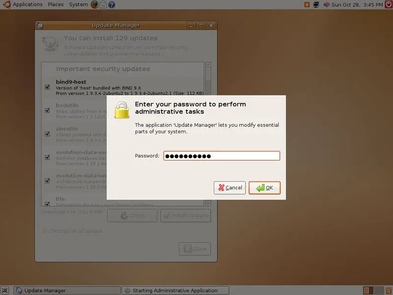Close the Update Manager window from the title bar
Screen dimensions: 393x295
[211, 26]
